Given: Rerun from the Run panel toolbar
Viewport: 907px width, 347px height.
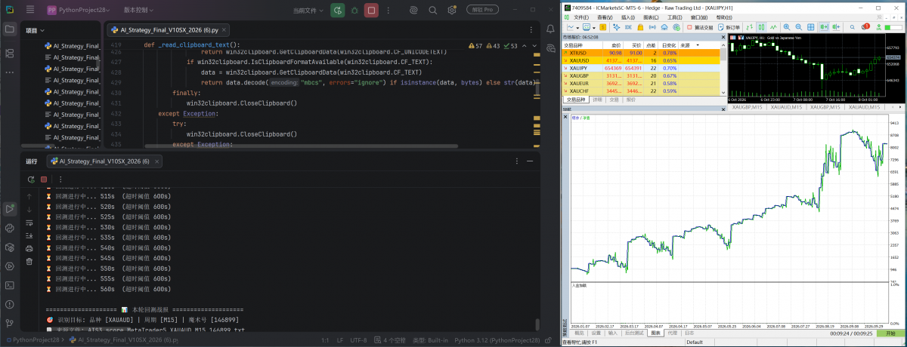Looking at the screenshot, I should 29,180.
